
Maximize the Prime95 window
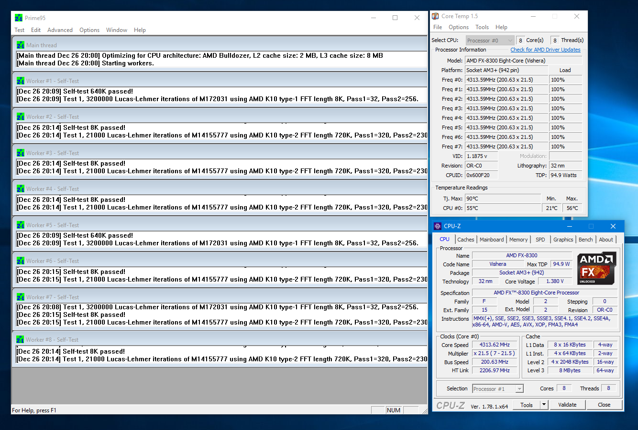395,18
